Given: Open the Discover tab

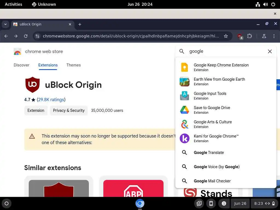Looking at the screenshot, I should coord(21,65).
